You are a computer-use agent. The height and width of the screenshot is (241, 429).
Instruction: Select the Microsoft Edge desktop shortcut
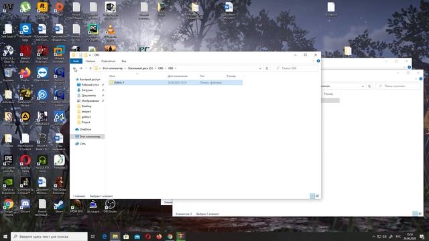[x=25, y=32]
